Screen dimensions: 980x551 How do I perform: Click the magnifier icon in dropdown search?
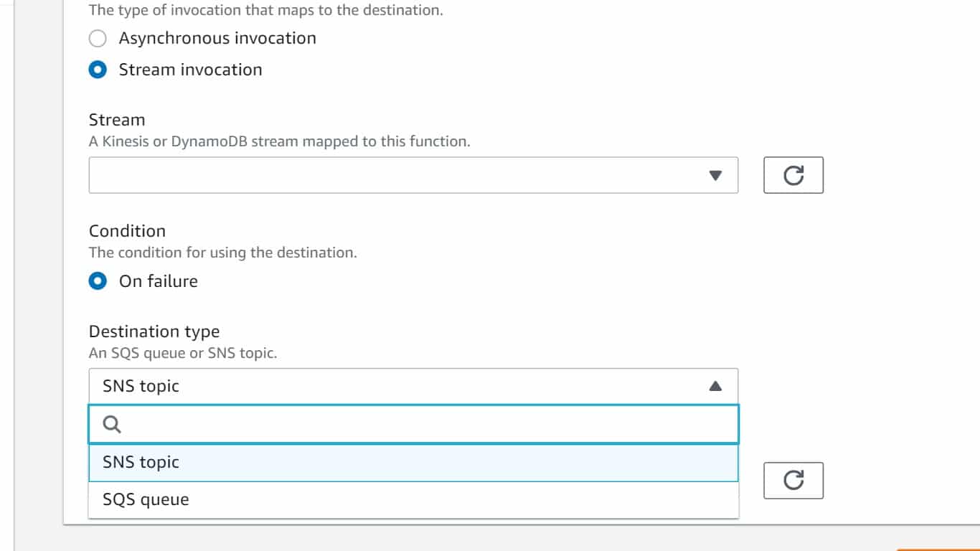click(x=112, y=424)
